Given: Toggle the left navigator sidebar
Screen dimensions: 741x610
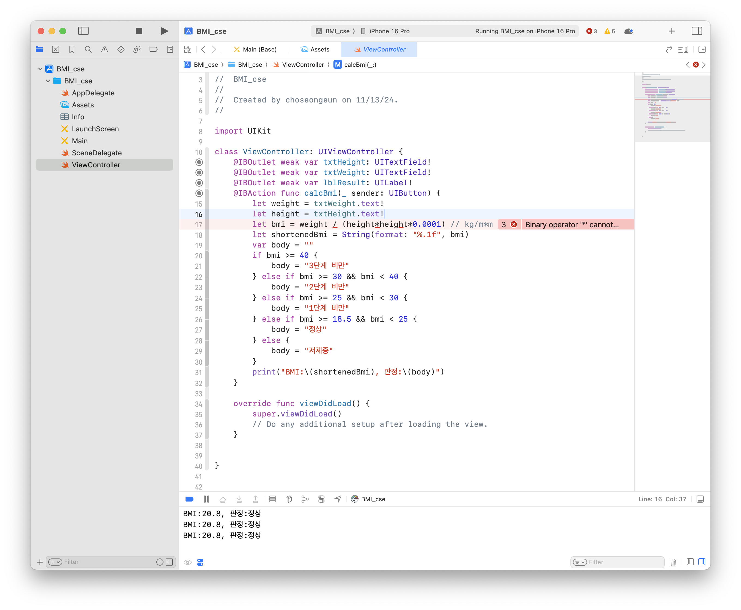Looking at the screenshot, I should [83, 31].
